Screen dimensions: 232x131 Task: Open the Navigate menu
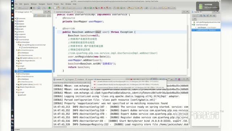click(x=42, y=4)
